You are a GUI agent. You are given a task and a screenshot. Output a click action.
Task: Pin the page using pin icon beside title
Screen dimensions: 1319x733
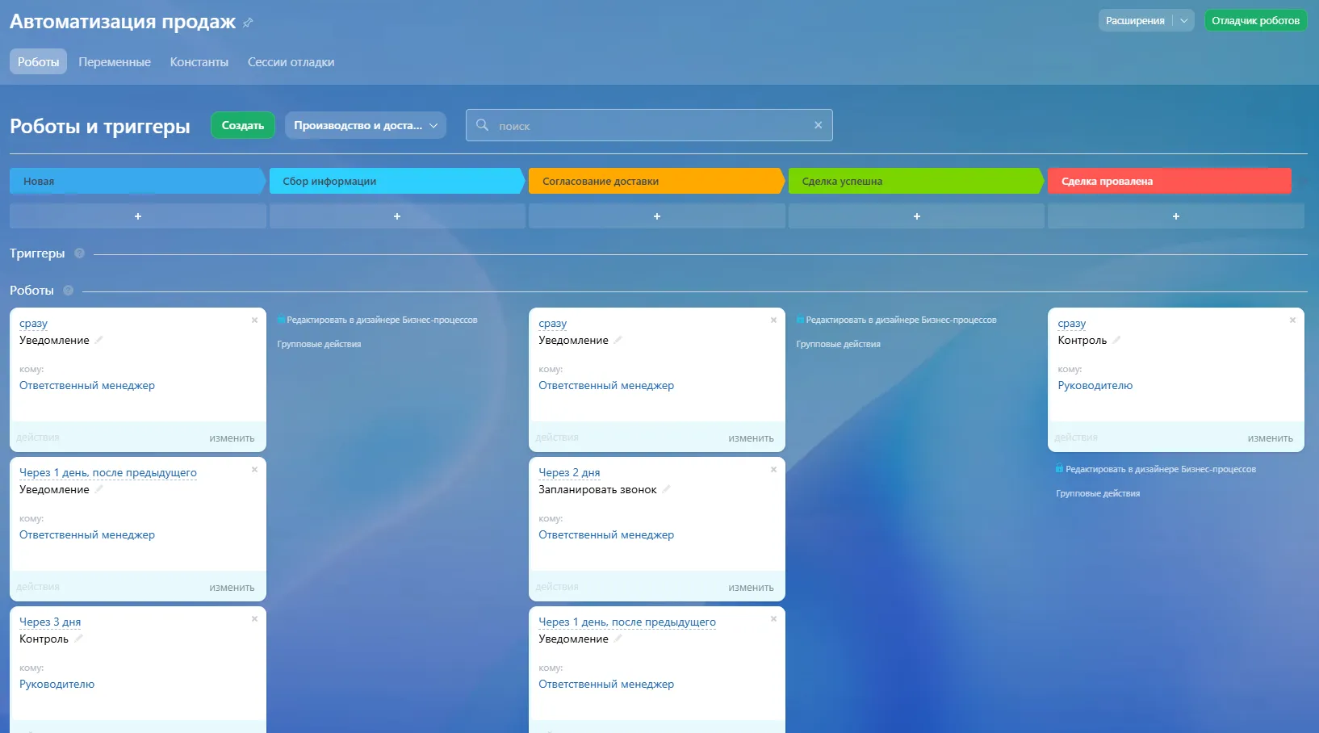click(248, 23)
